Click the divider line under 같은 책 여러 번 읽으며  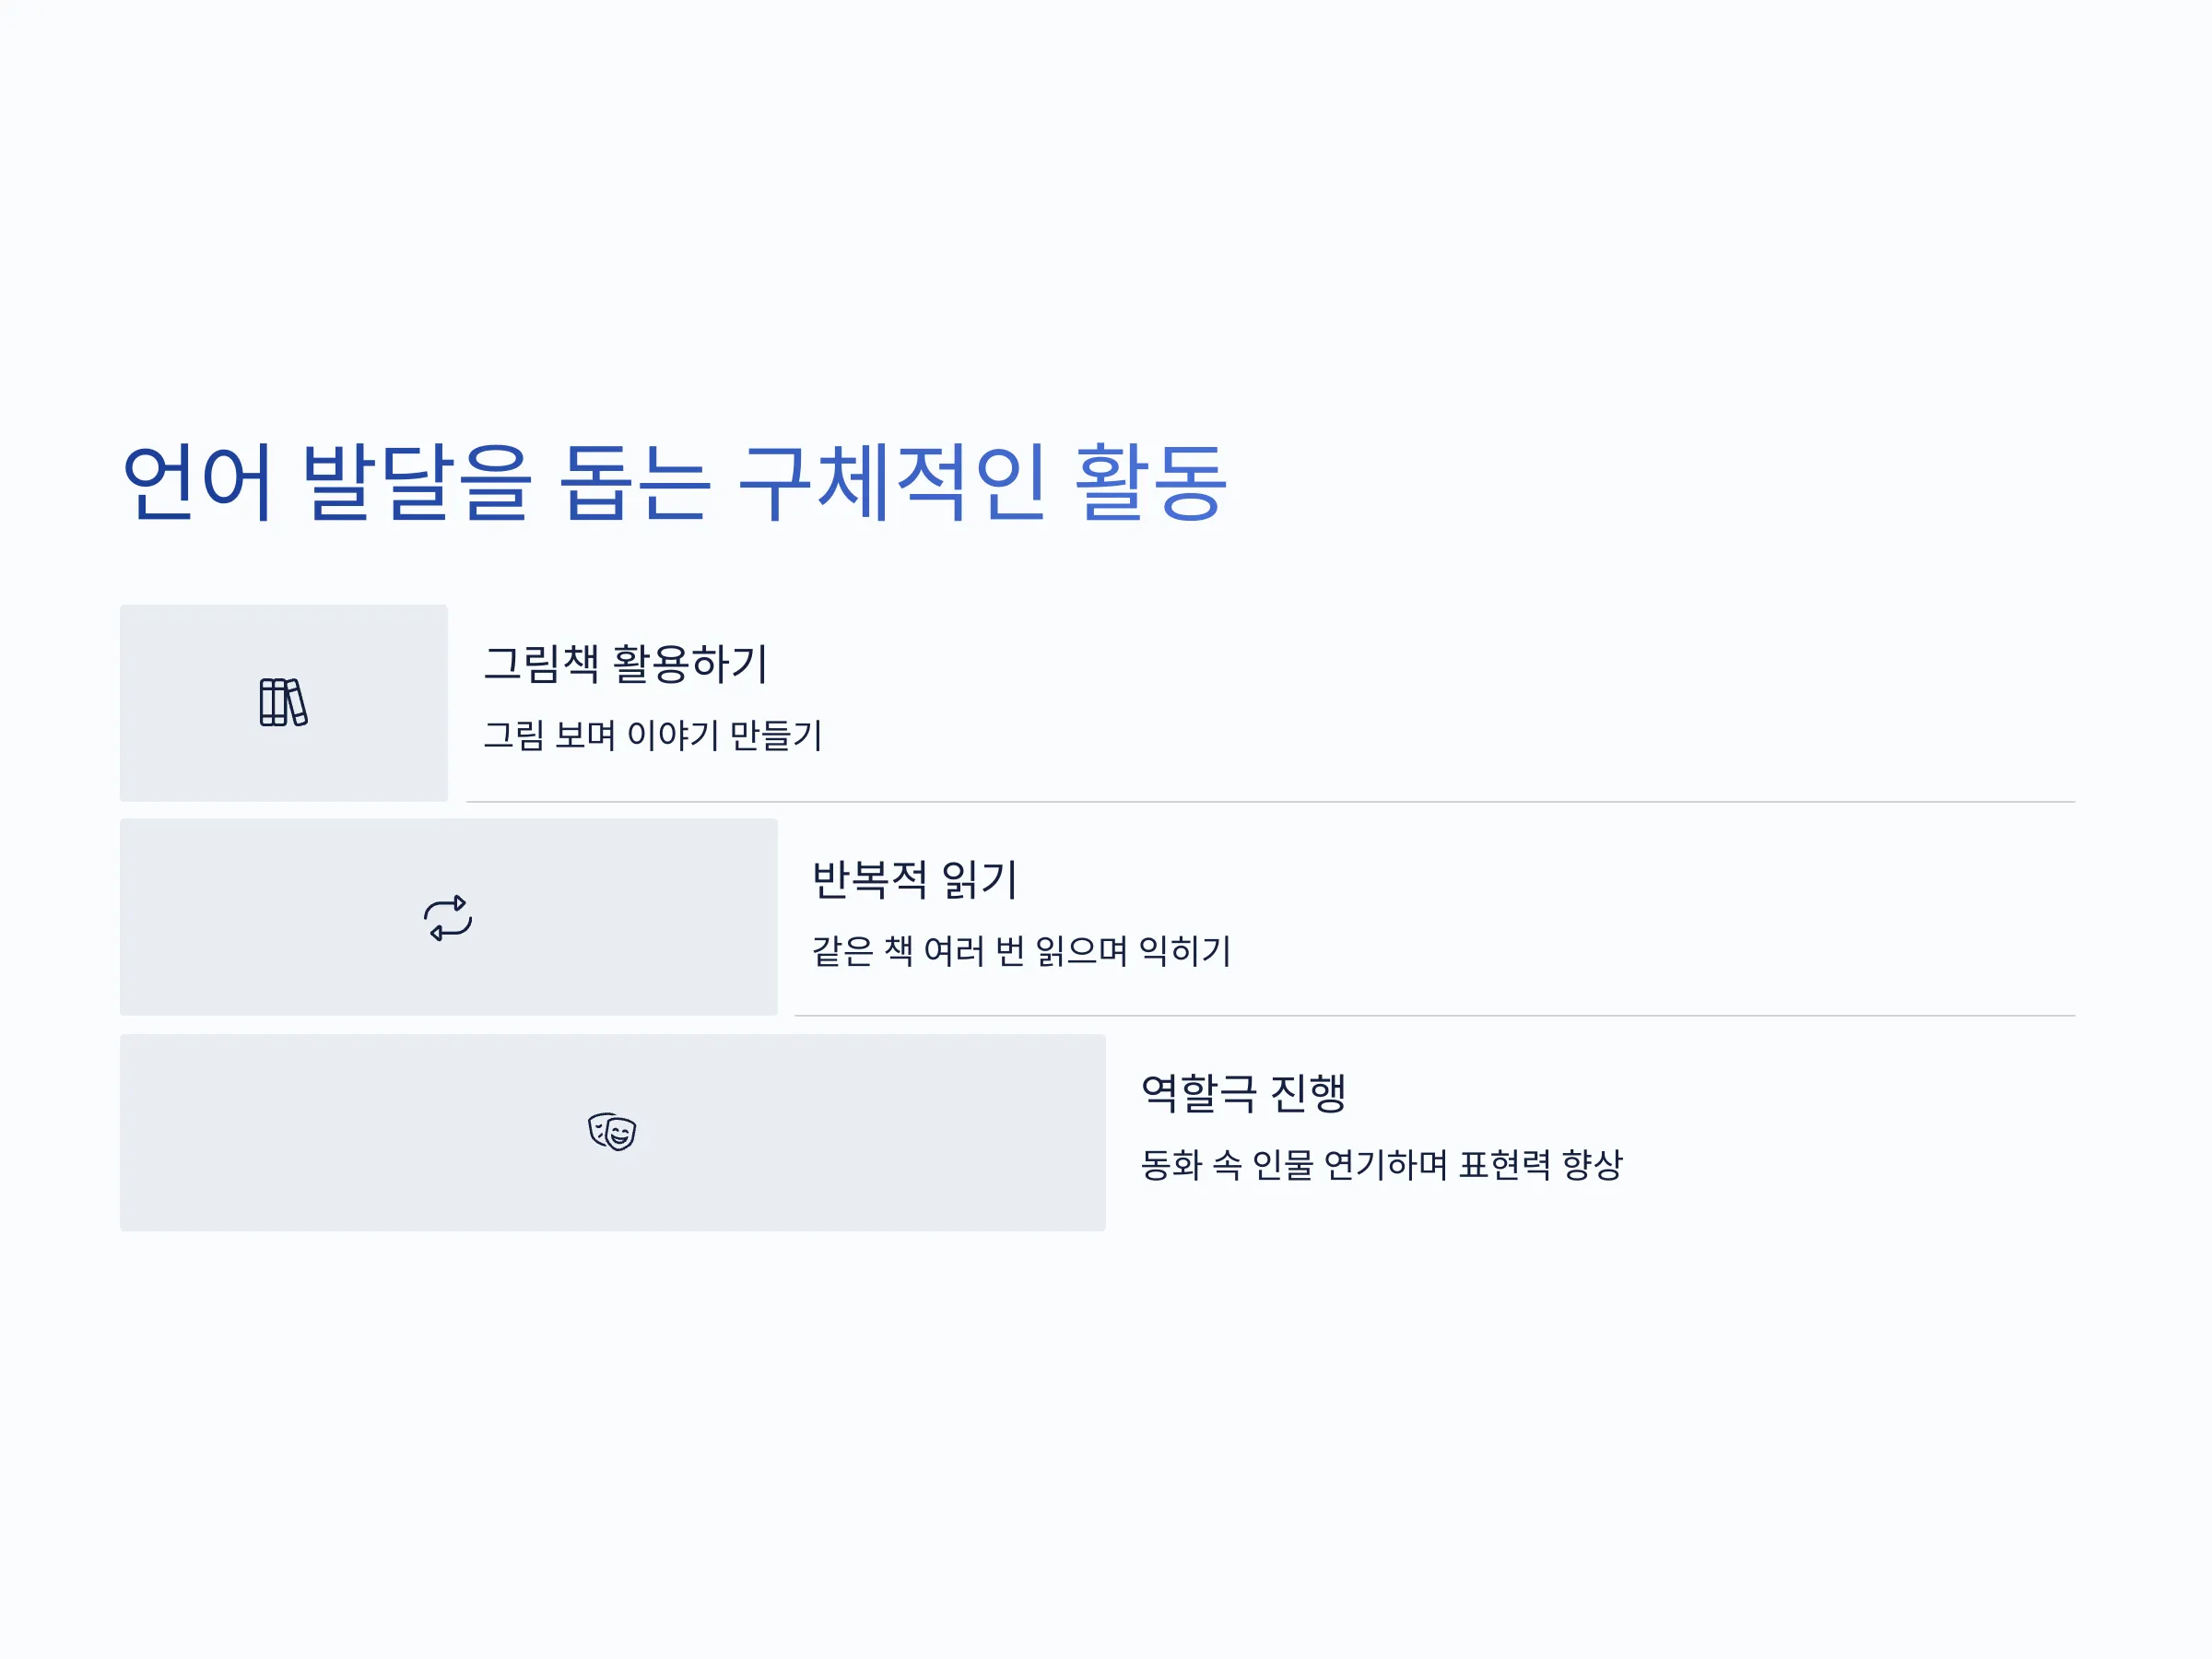[1435, 1016]
